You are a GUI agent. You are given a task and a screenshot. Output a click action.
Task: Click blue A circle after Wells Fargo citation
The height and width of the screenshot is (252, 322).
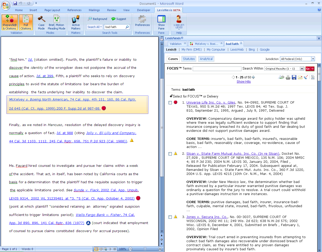click(x=88, y=223)
